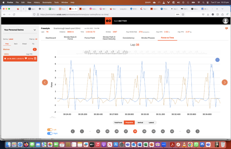Viewport: 231px width, 149px height.
Task: Click the lap range slider handle above chart
Action: pyautogui.click(x=86, y=52)
